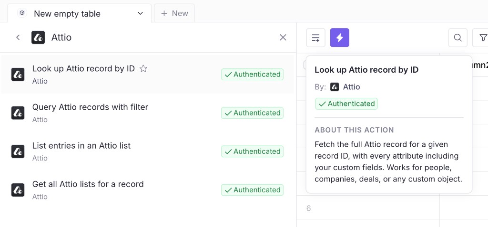Click Attio subtitle under Query Attio records
Viewport: 488px width, 227px height.
[x=40, y=120]
